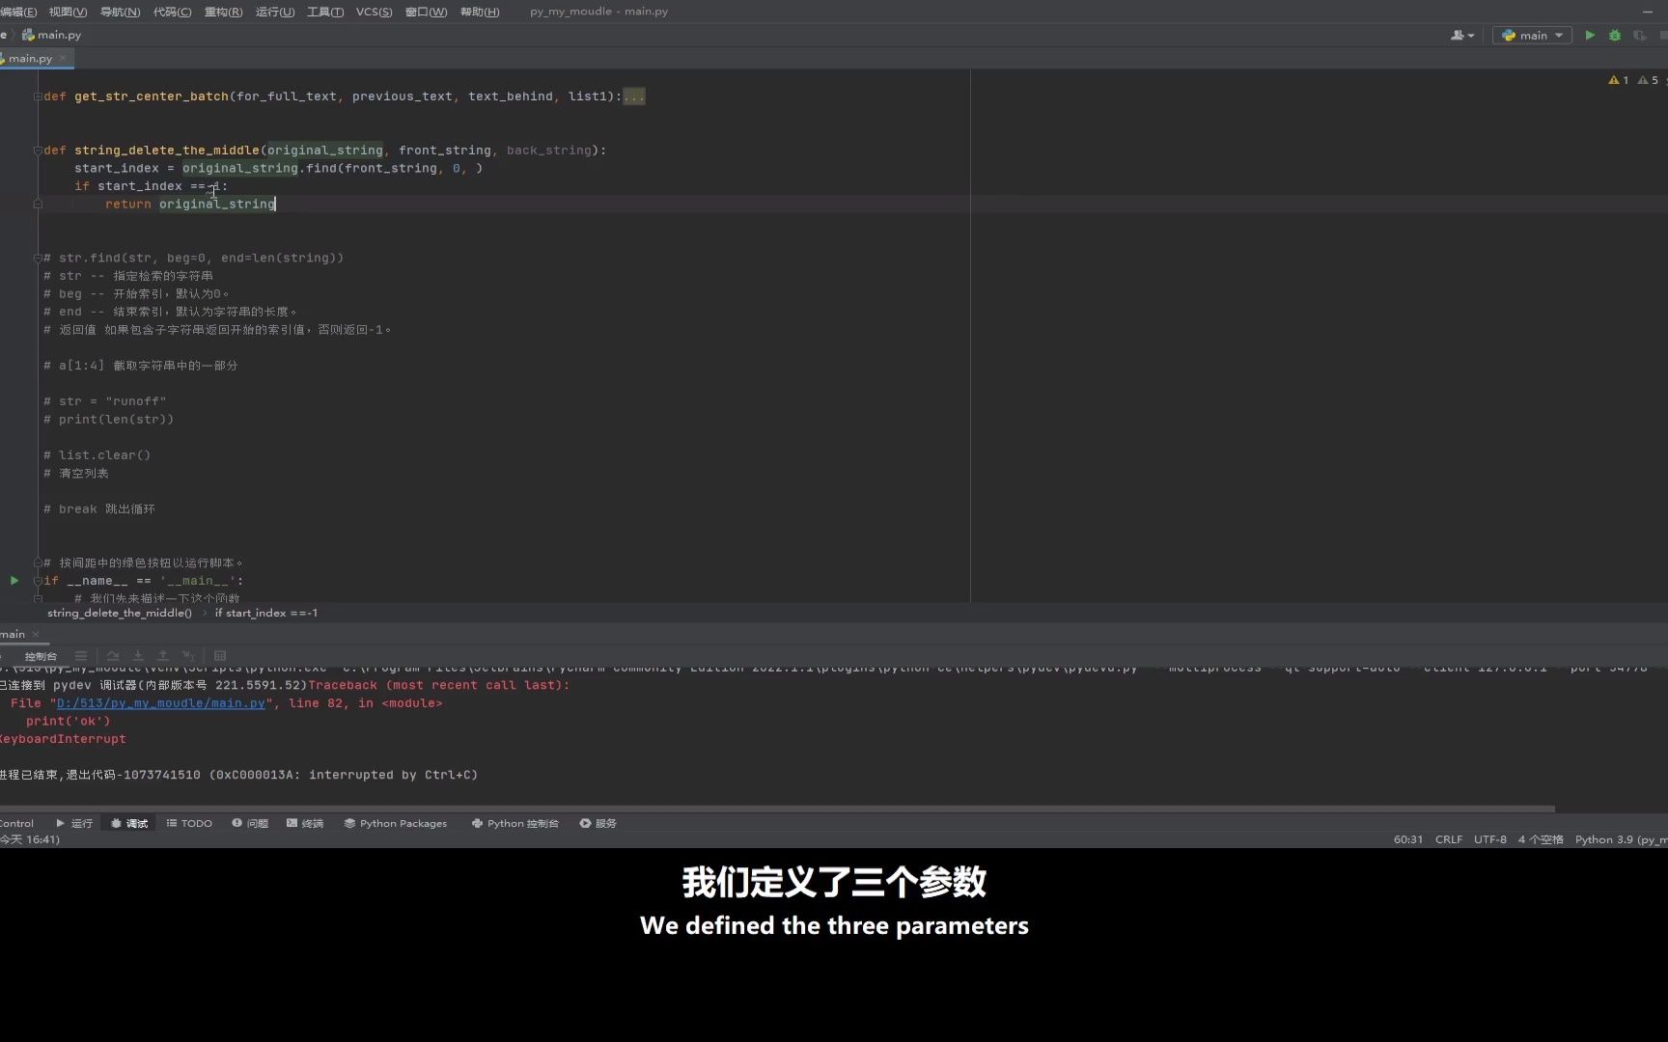
Task: Click the main.py traceback file link
Action: [160, 703]
